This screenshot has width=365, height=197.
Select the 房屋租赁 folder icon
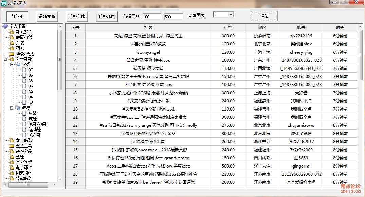tap(12, 37)
